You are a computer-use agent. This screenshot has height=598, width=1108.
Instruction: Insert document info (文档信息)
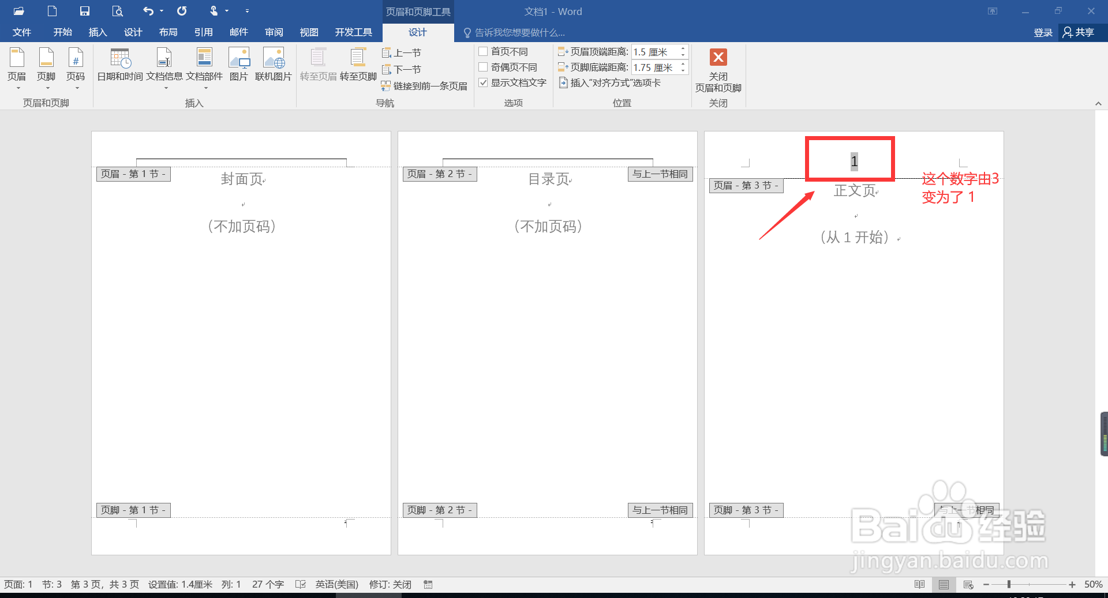point(165,65)
